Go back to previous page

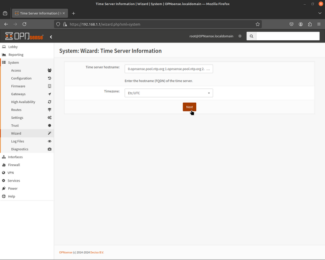pyautogui.click(x=6, y=24)
